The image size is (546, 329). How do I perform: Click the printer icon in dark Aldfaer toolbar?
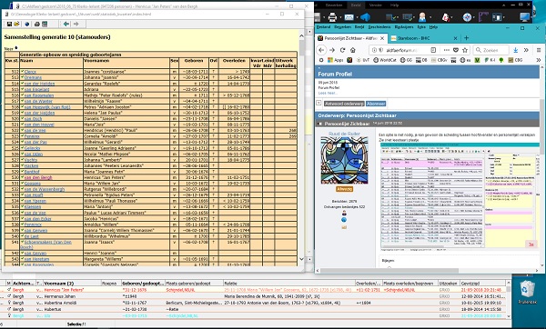coord(332,16)
